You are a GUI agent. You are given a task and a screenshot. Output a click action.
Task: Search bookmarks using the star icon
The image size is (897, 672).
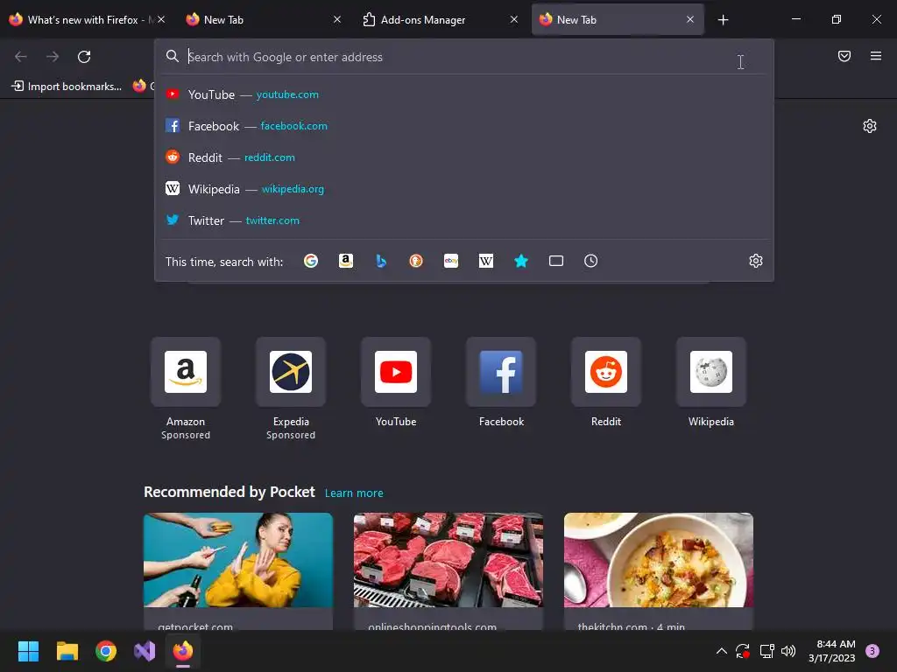pos(520,261)
